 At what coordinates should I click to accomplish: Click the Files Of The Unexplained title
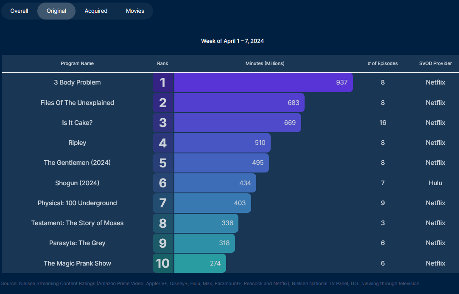77,102
